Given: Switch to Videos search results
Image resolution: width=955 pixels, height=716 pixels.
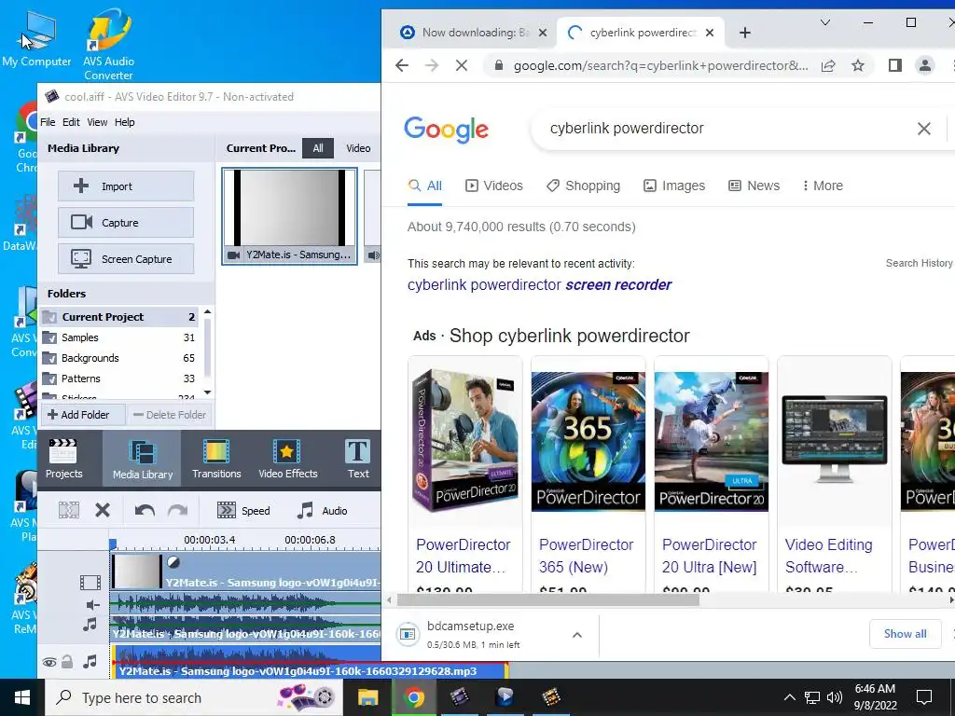Looking at the screenshot, I should point(494,186).
